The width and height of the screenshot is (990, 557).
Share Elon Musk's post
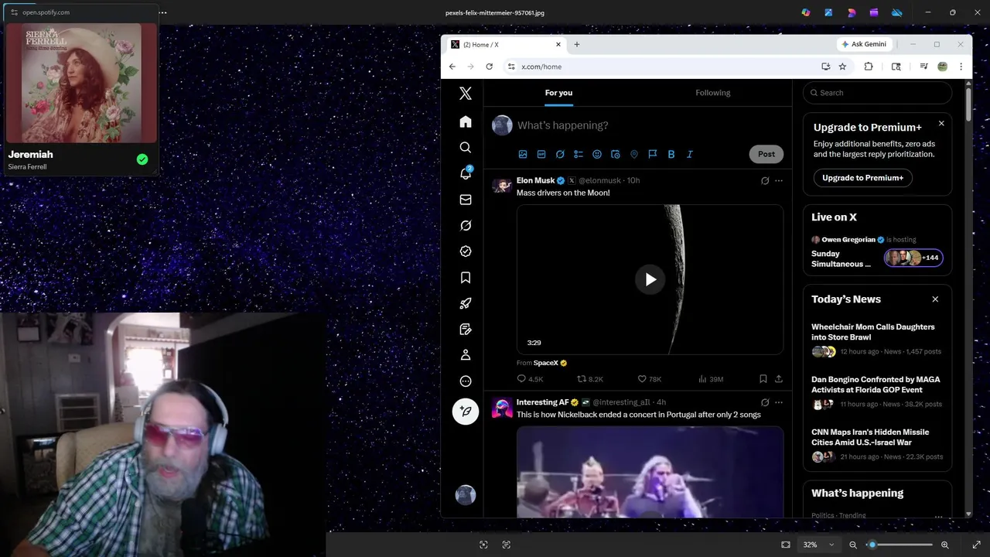tap(779, 379)
